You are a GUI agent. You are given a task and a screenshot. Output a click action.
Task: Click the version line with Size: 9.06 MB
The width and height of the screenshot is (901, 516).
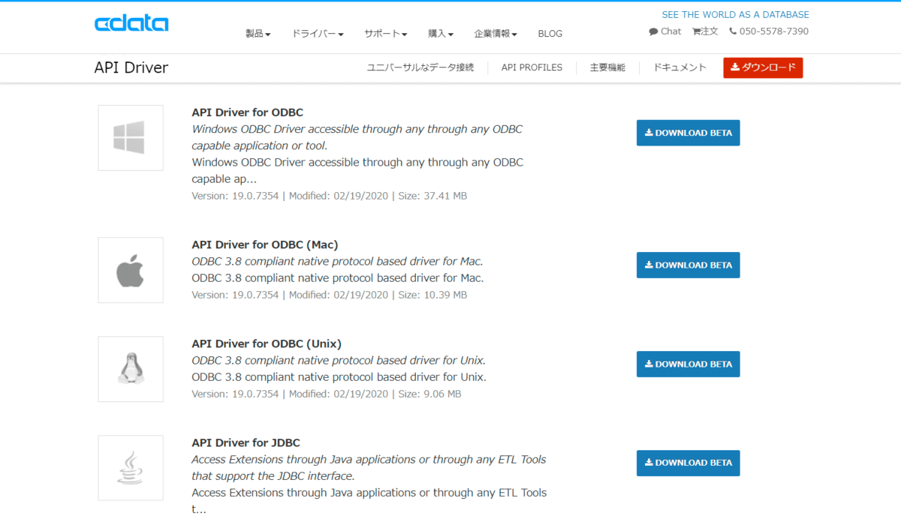point(327,394)
